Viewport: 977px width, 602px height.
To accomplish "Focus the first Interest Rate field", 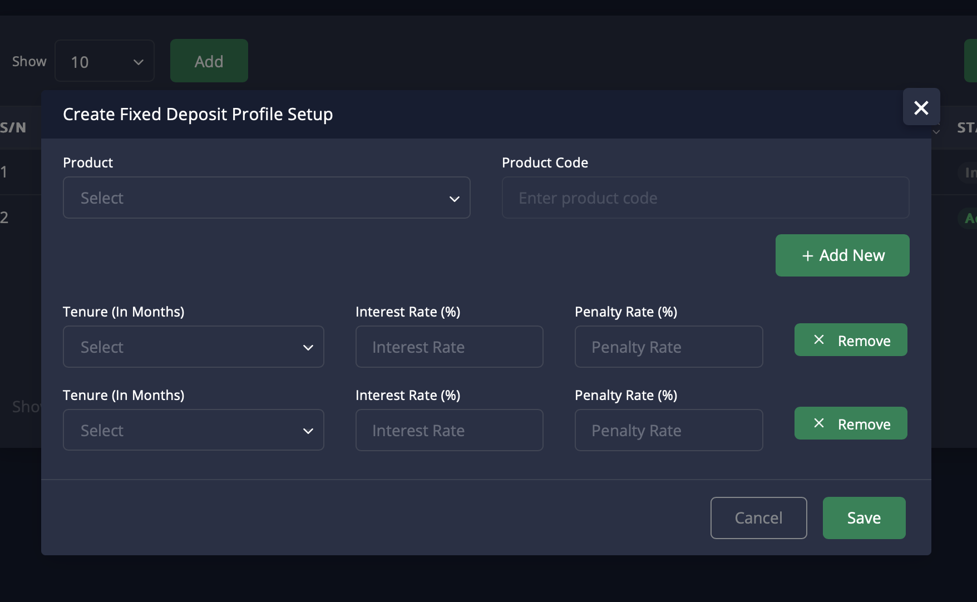I will tap(449, 347).
